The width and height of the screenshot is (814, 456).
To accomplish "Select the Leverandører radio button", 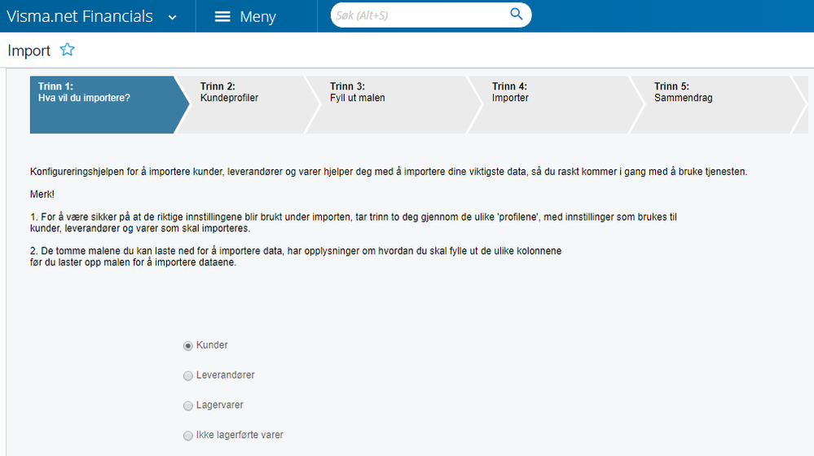I will tap(188, 375).
